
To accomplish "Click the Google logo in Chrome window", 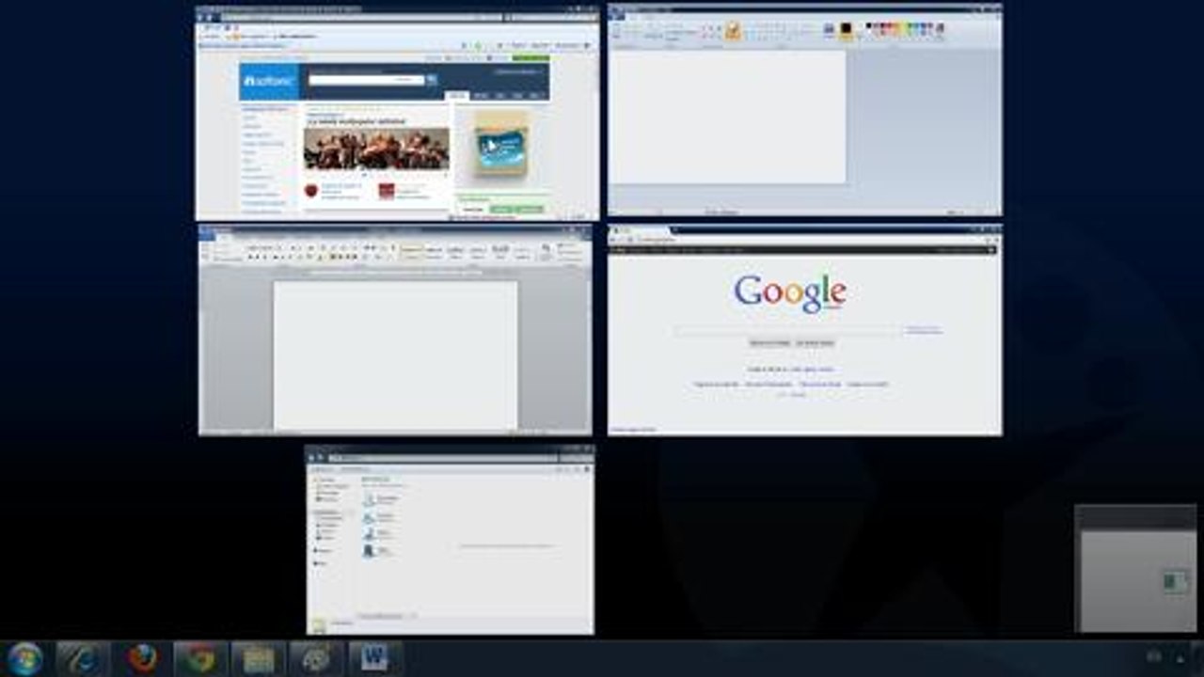I will pos(790,293).
